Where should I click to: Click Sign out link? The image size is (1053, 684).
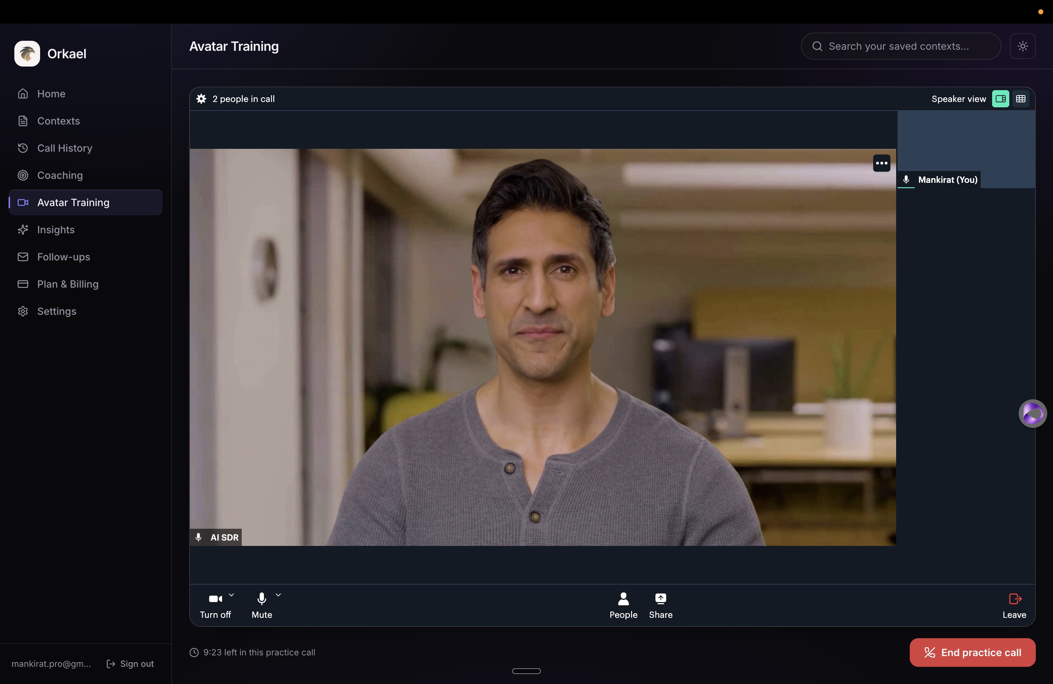click(130, 664)
